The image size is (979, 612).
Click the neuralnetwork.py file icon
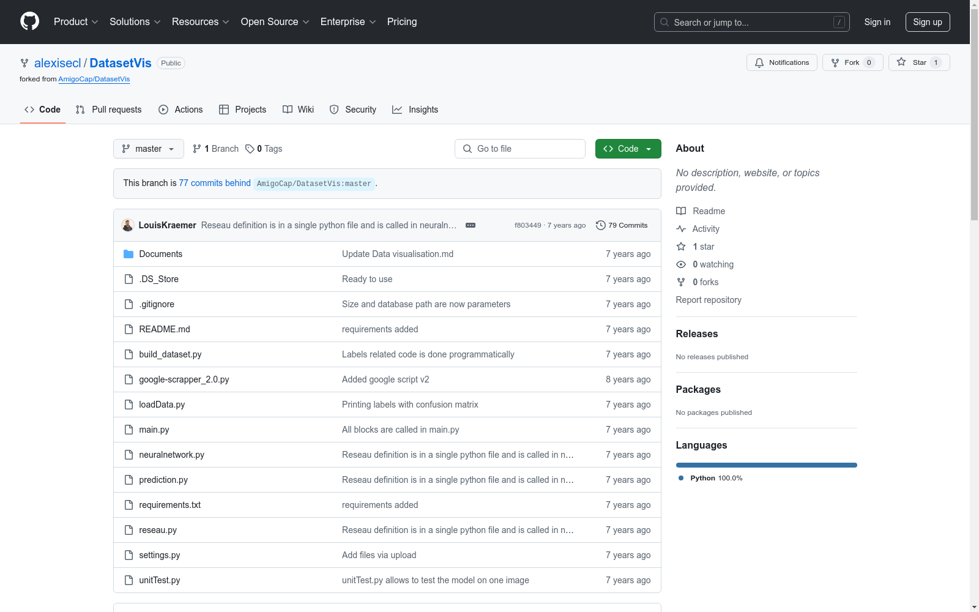(128, 455)
